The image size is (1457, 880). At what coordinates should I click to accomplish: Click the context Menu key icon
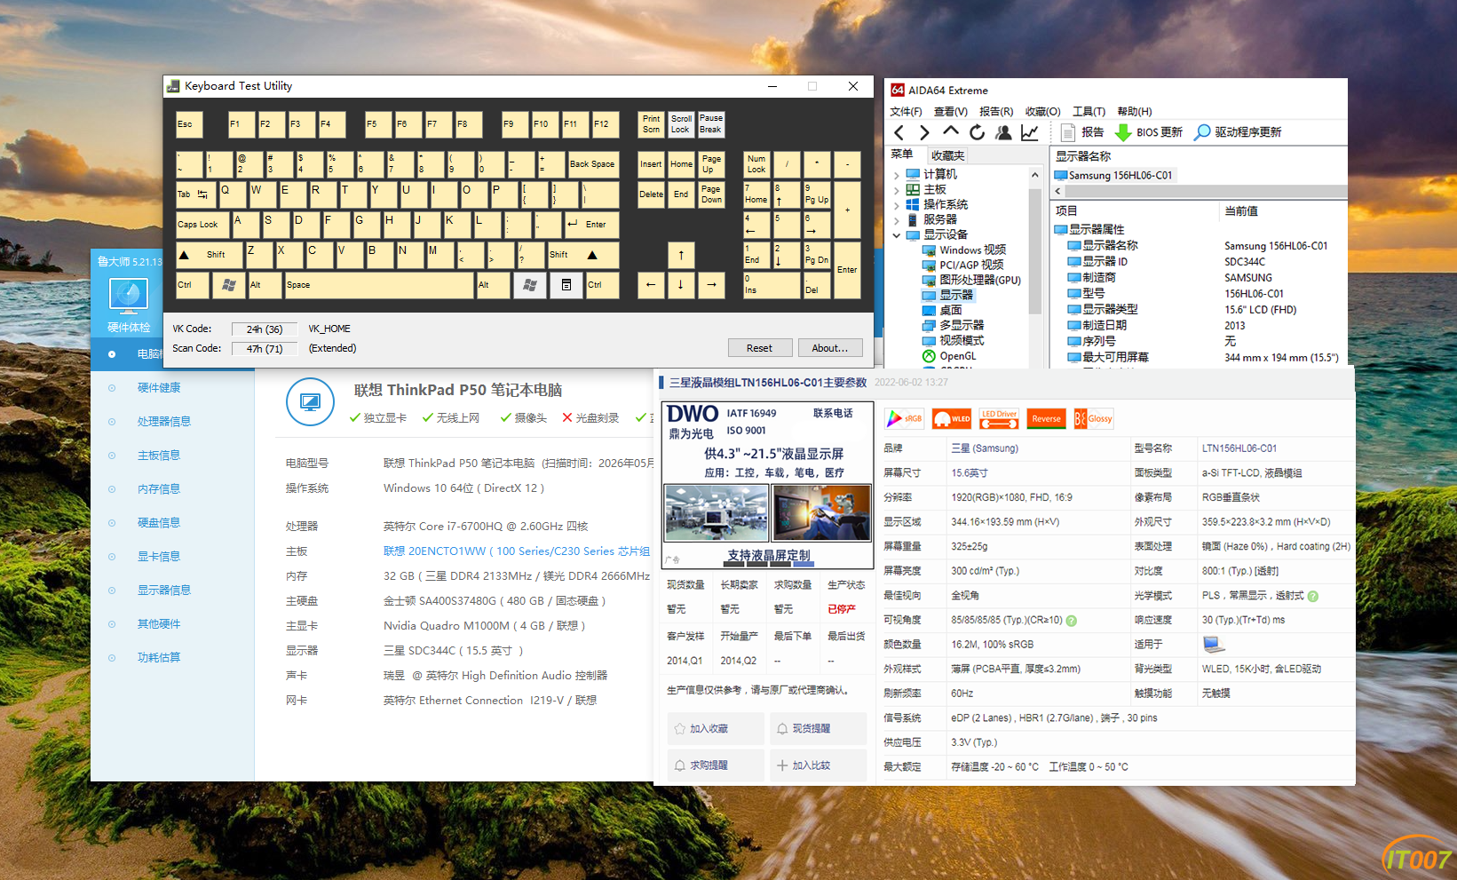[566, 285]
